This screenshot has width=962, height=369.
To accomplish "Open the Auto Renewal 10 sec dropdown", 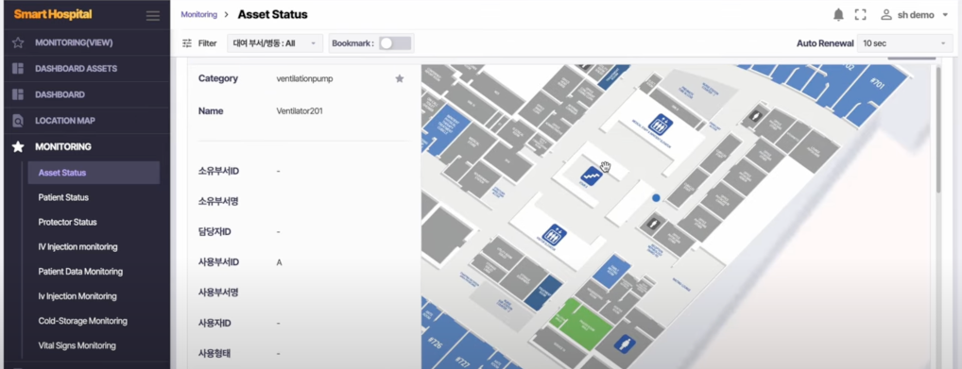I will click(x=904, y=43).
